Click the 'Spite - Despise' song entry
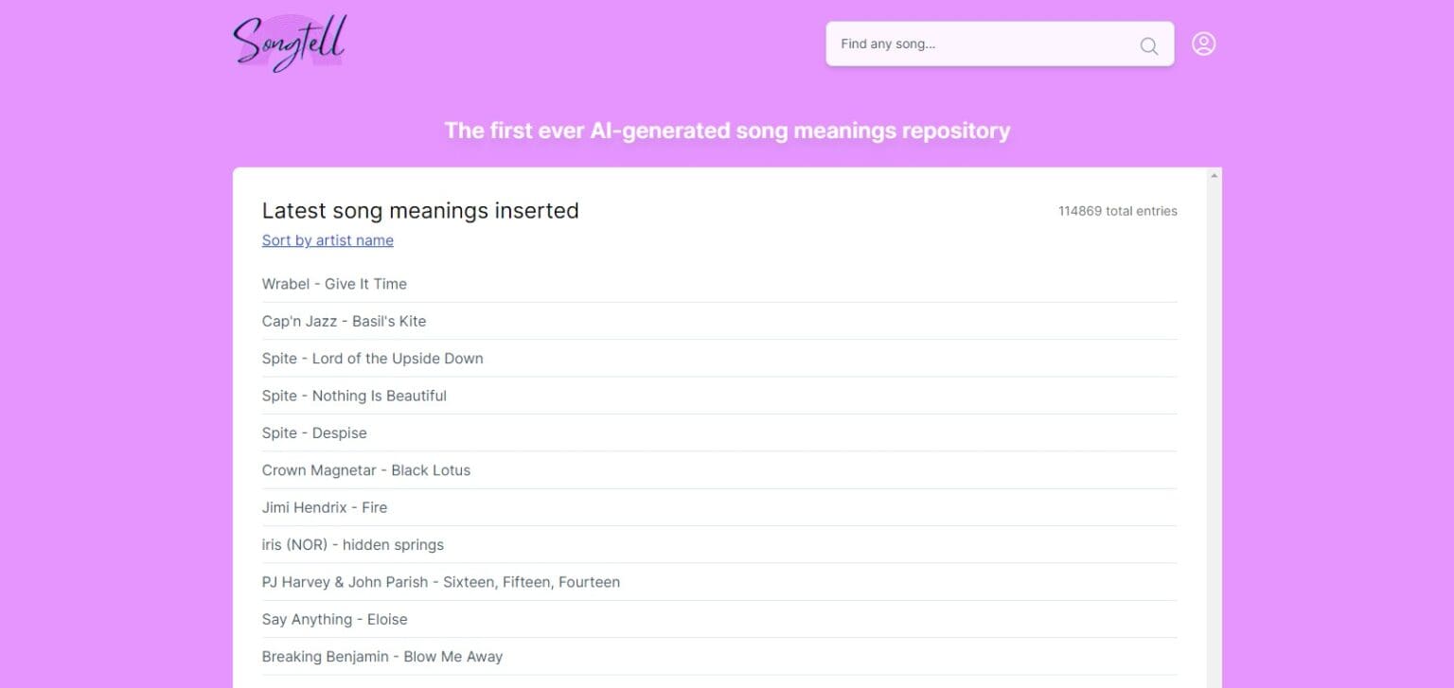This screenshot has height=688, width=1454. [314, 432]
